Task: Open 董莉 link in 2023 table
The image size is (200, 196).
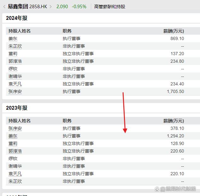Action: tap(13, 143)
